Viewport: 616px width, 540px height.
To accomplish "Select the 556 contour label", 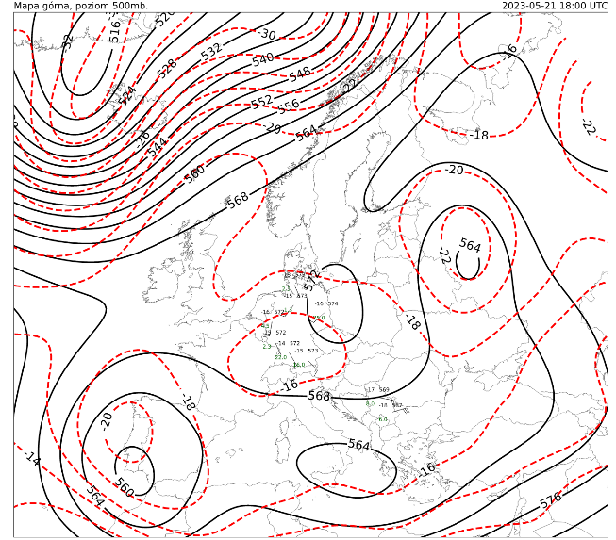I will pos(289,106).
